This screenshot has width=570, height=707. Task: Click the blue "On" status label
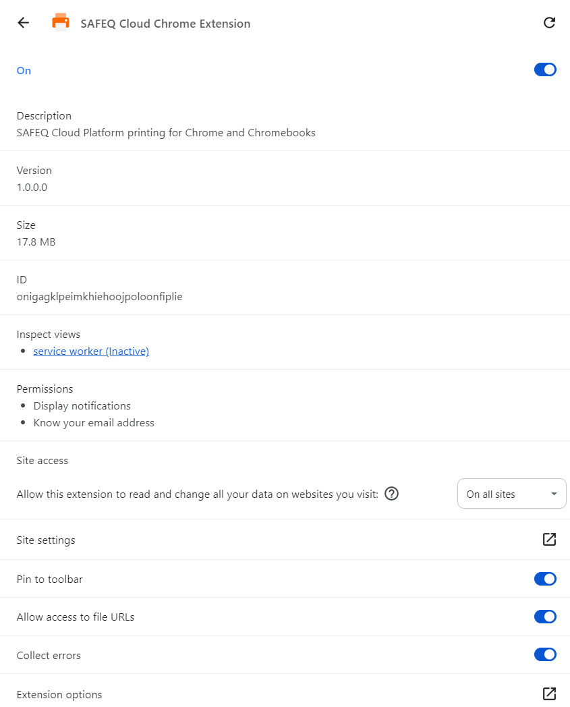click(24, 71)
